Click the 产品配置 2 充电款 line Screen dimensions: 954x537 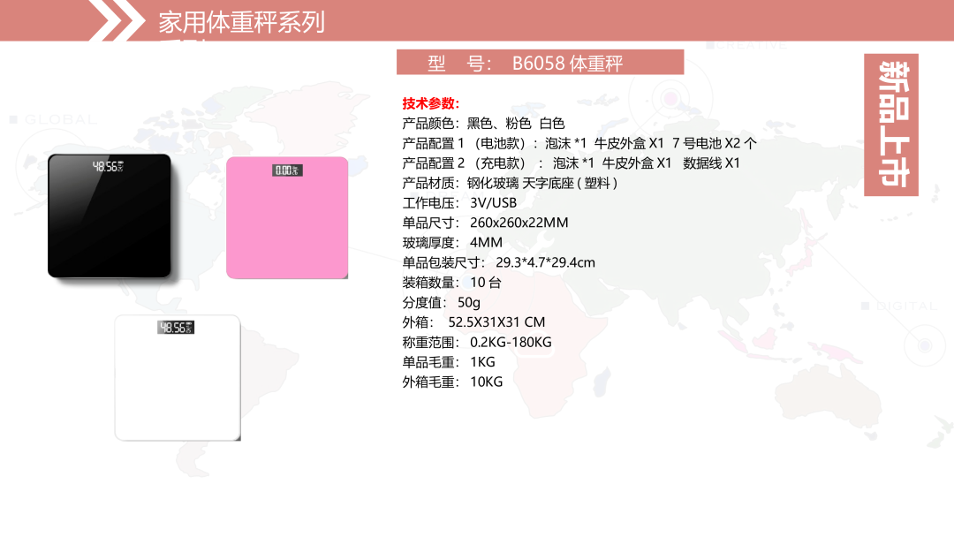coord(571,163)
